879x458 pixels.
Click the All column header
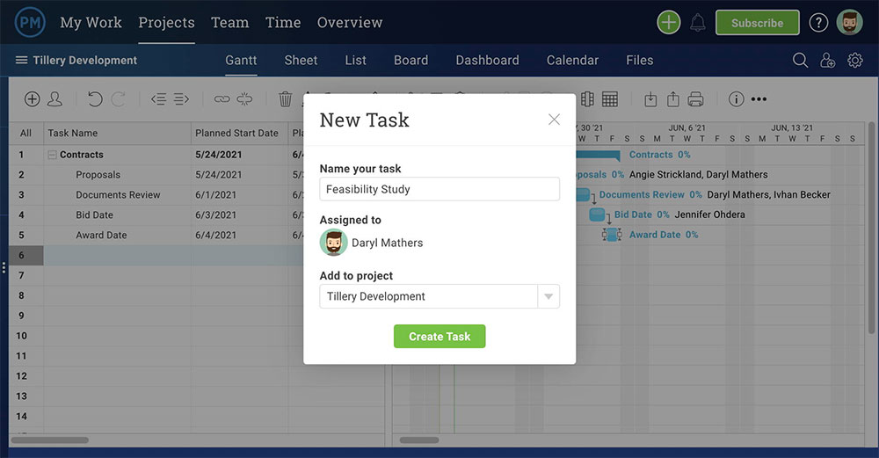pos(25,133)
